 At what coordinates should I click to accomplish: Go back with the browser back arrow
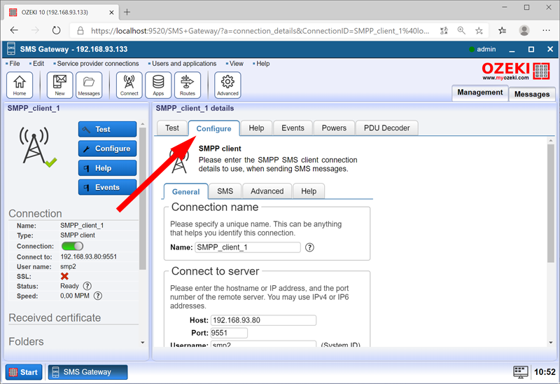[x=14, y=30]
